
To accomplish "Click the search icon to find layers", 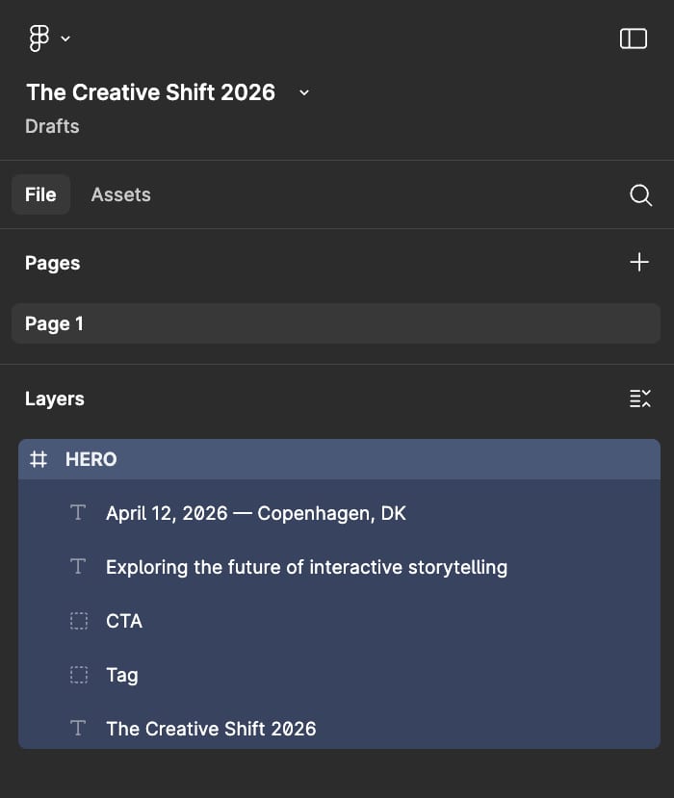I will (640, 194).
